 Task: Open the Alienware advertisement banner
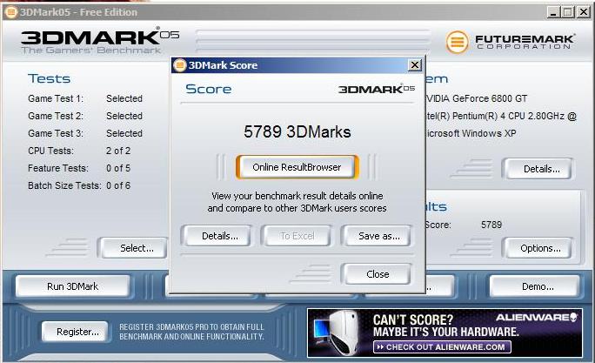445,333
